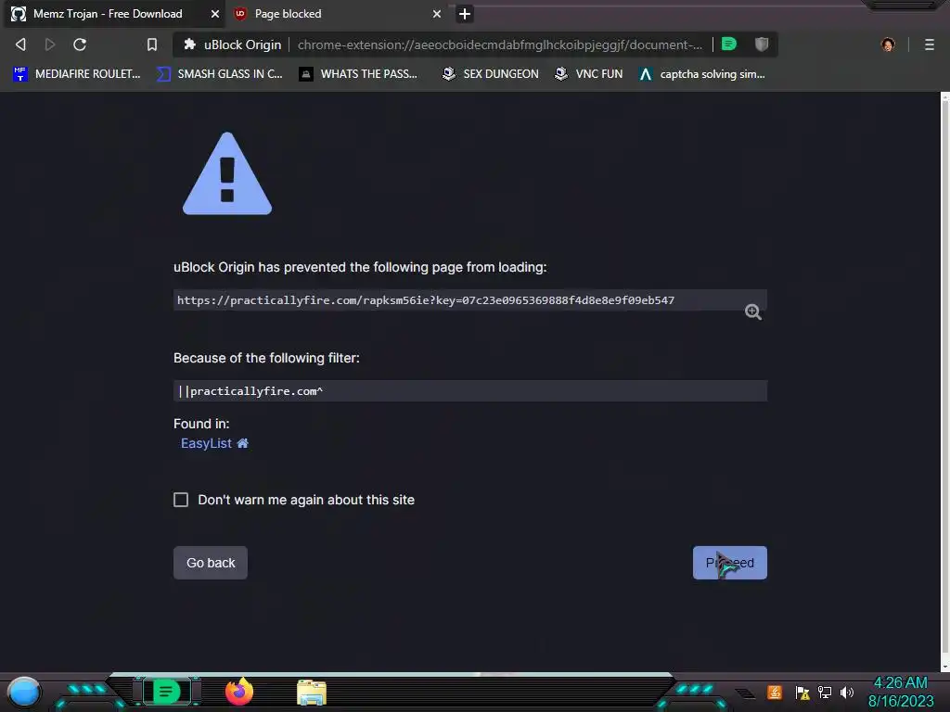Open the user profile avatar
The width and height of the screenshot is (950, 712).
point(888,44)
